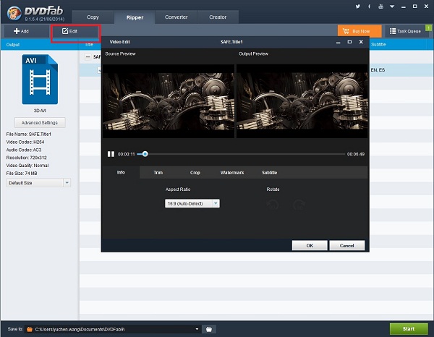The image size is (434, 337).
Task: Switch to the Creator tab
Action: 218,17
